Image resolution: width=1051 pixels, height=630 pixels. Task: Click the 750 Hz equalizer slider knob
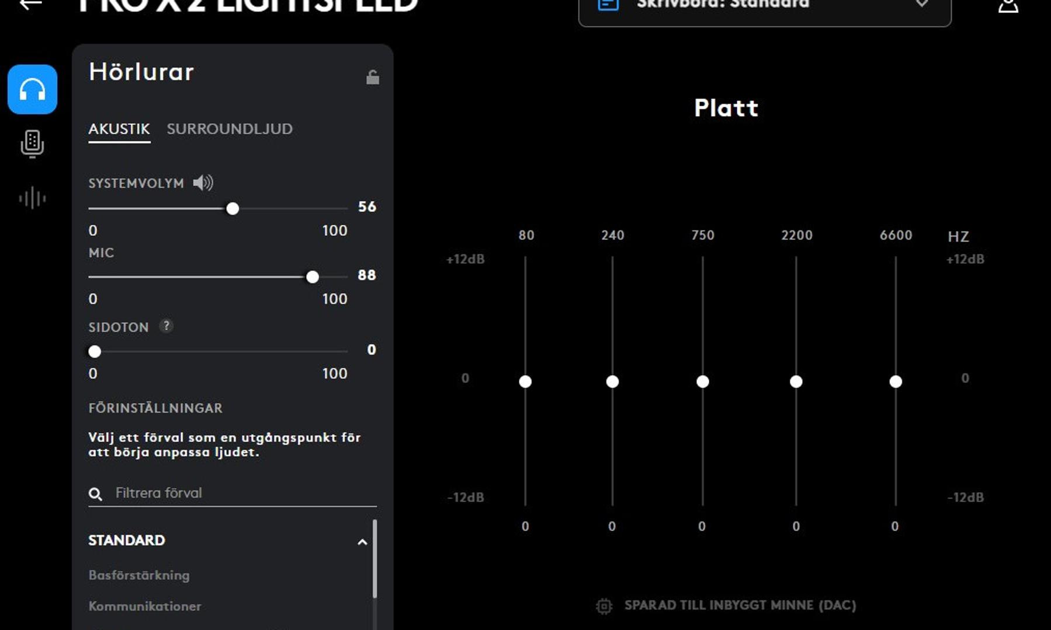coord(703,381)
